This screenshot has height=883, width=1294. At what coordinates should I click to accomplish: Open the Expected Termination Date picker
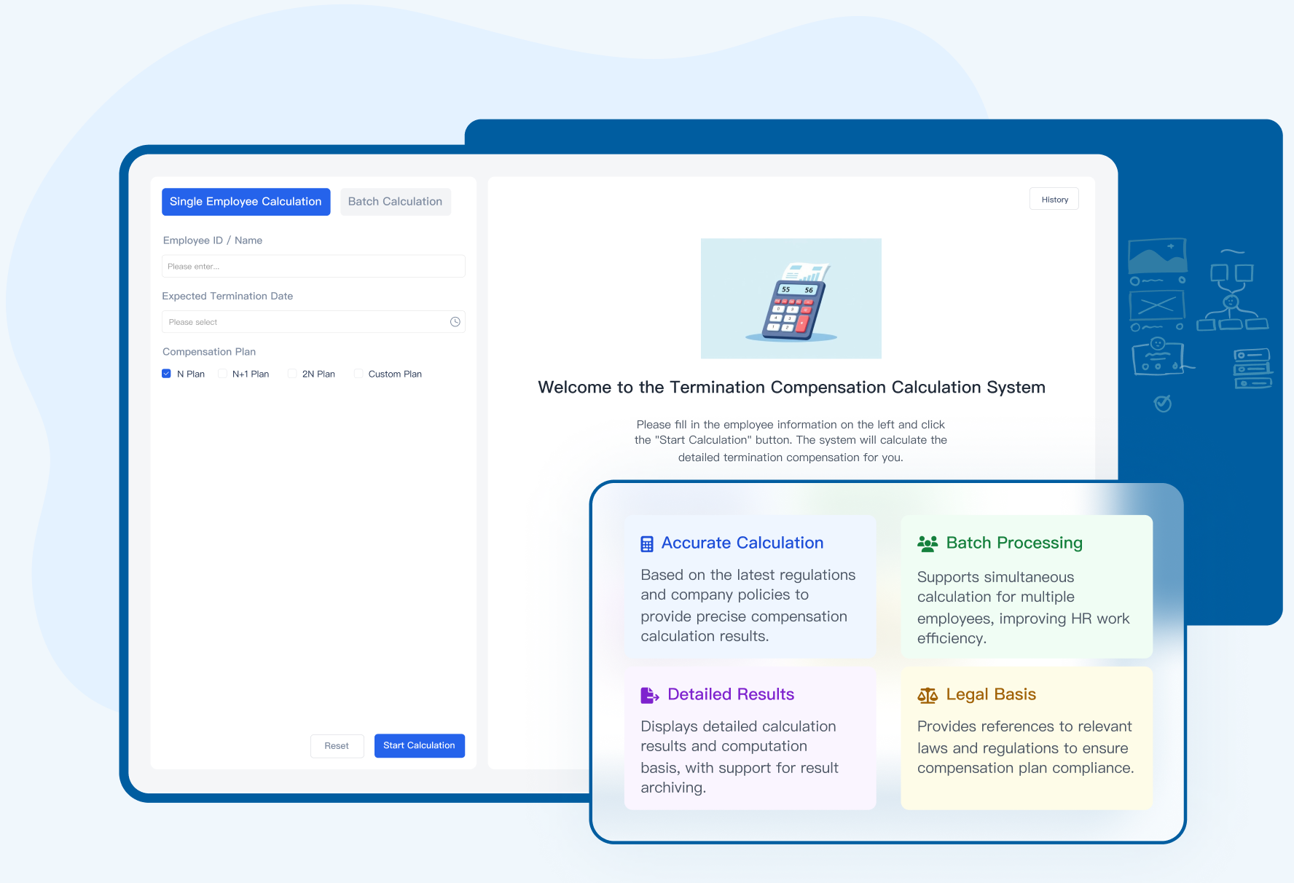tap(306, 322)
